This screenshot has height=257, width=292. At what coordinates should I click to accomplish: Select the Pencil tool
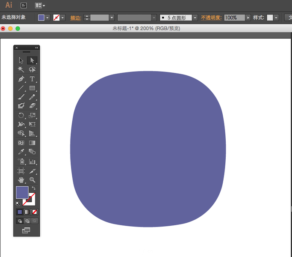pos(32,97)
